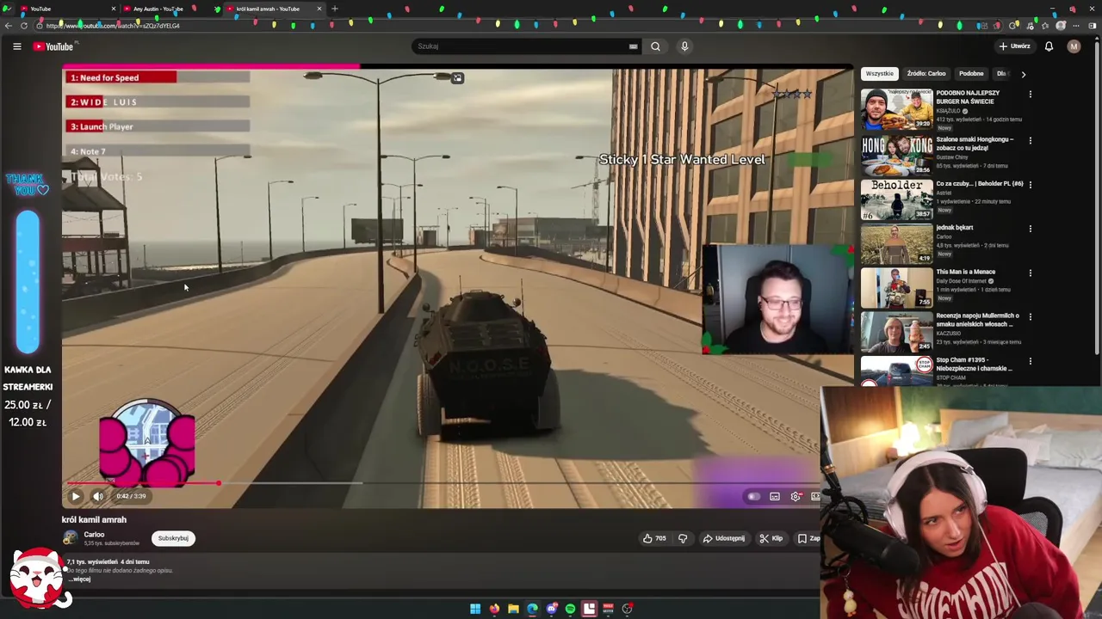Viewport: 1102px width, 619px height.
Task: Create a clip with Klip button
Action: tap(771, 538)
